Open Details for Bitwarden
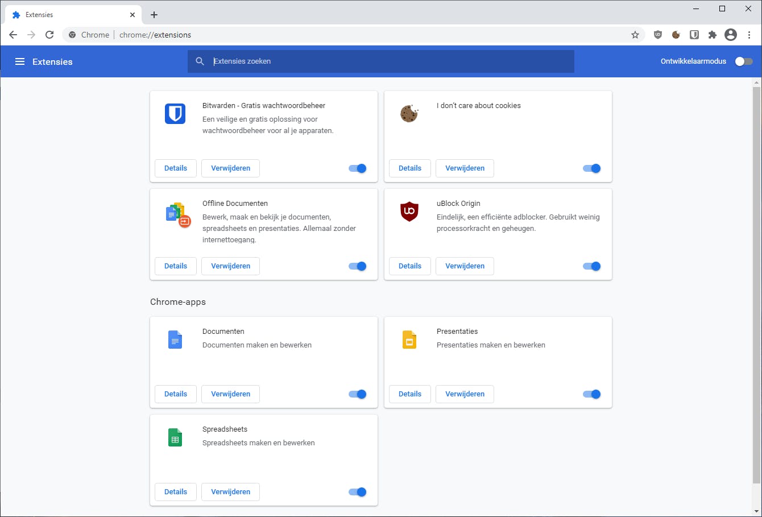Viewport: 762px width, 517px height. pos(176,168)
